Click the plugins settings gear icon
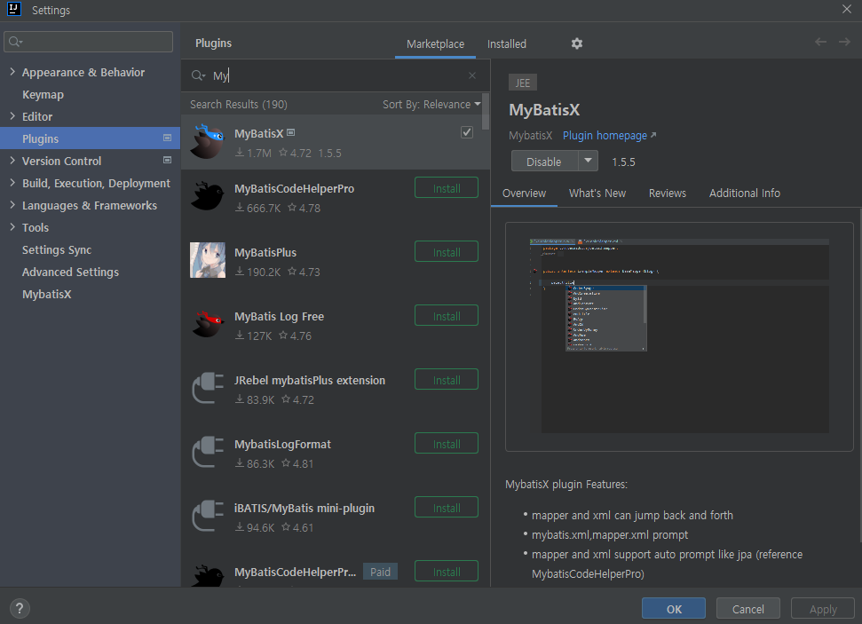Screen dimensions: 862x624 577,43
